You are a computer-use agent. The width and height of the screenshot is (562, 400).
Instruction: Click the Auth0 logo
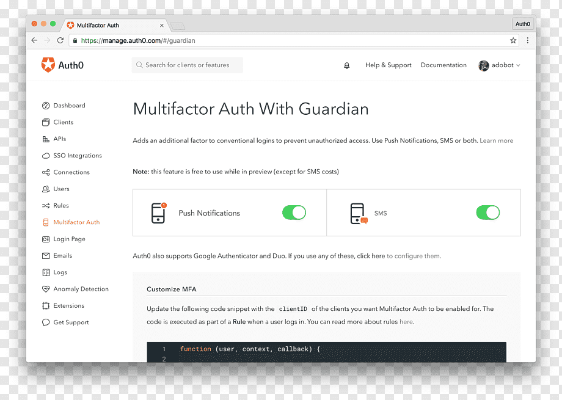coord(62,65)
